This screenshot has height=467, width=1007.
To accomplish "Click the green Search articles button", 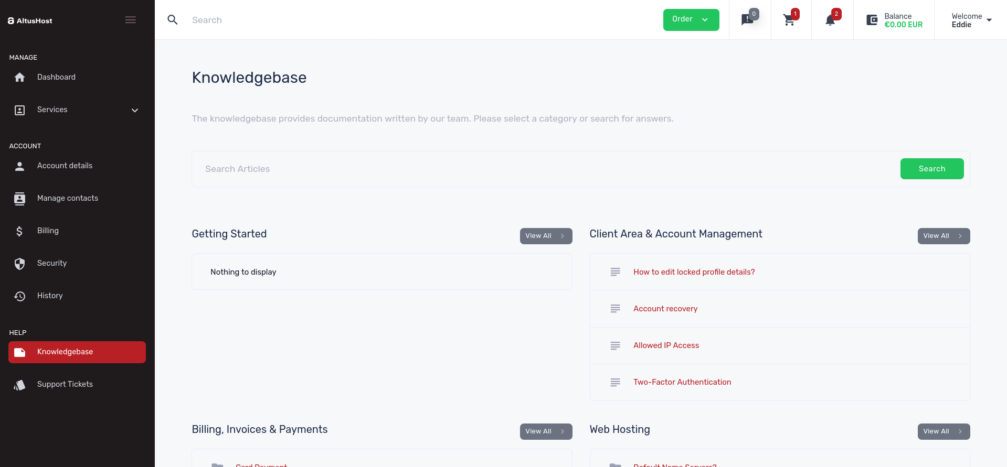I will coord(932,169).
